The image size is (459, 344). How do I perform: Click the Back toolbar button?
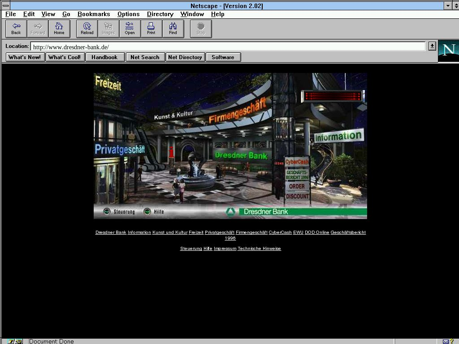pos(16,29)
